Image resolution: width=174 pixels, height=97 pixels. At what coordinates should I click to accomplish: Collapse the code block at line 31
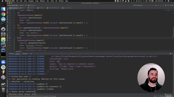pos(14,28)
